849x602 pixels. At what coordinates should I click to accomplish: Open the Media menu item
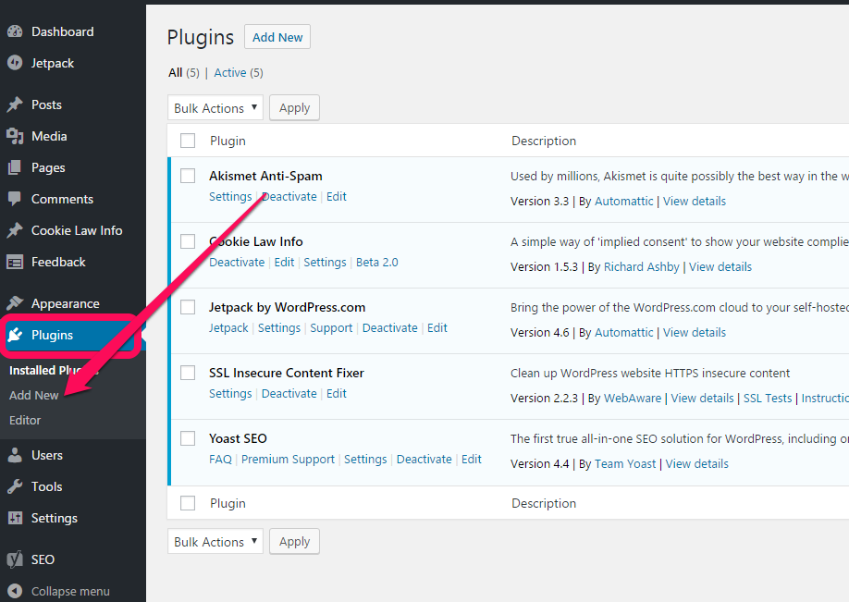[49, 136]
